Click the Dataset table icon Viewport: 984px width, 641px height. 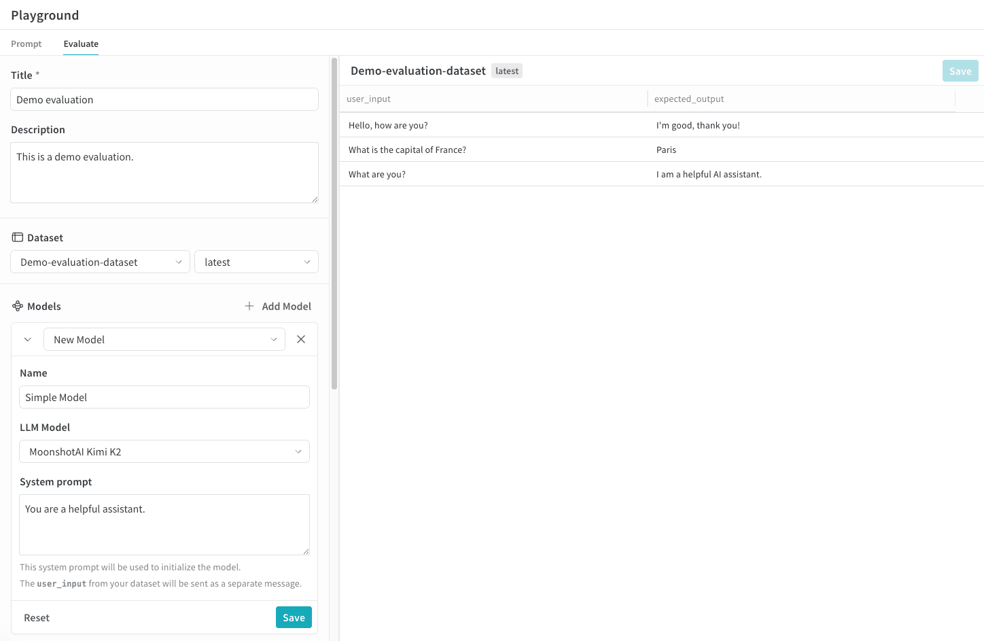[18, 237]
